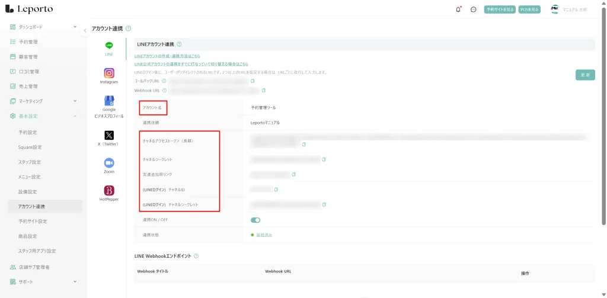Open Google Business Profile integration
Screen dimensions: 607x298
(109, 101)
